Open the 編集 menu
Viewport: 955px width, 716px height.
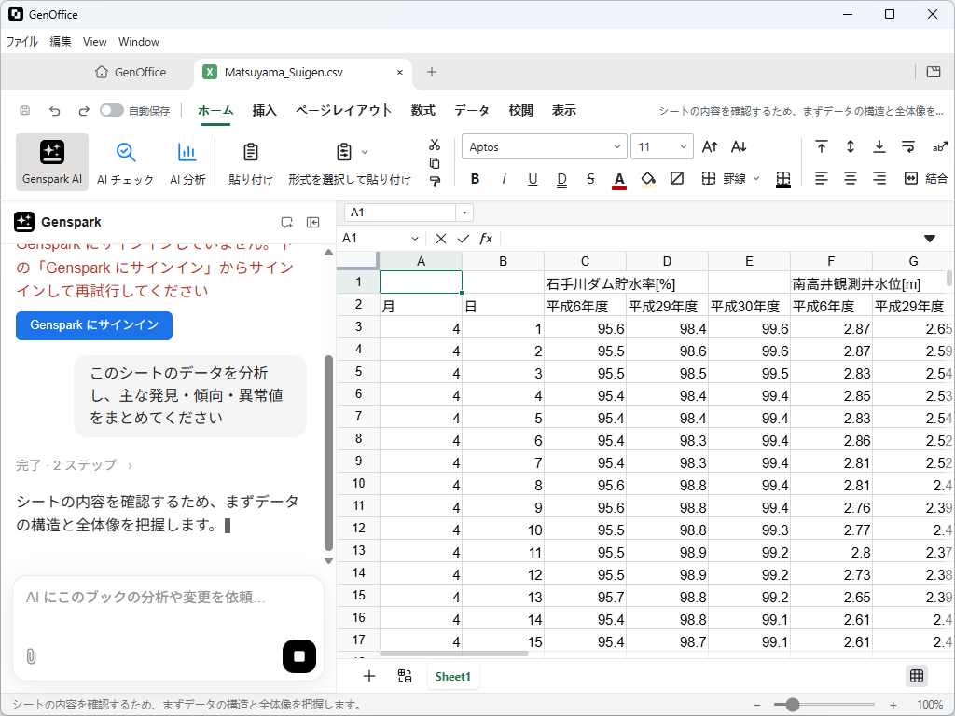[x=61, y=41]
